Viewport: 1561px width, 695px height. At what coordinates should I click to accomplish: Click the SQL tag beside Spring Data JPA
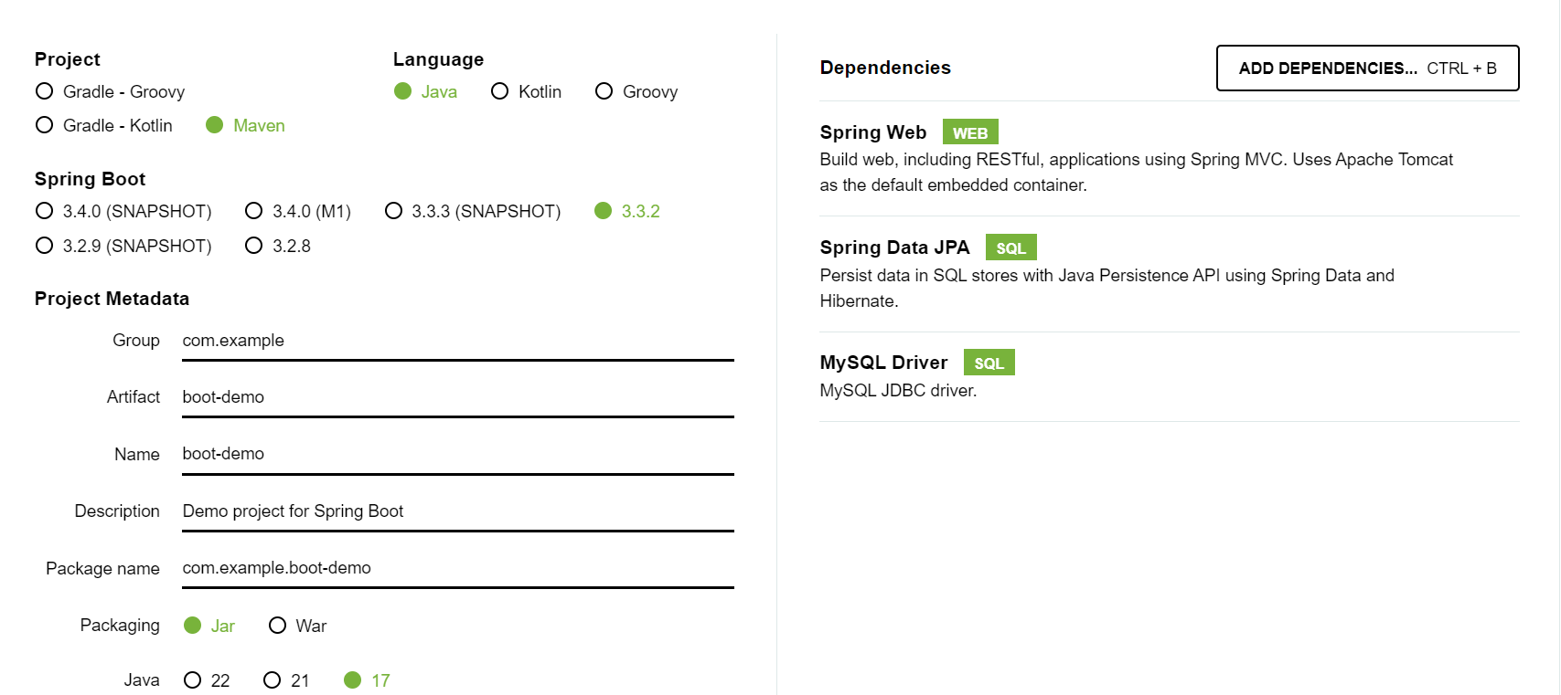[1010, 247]
